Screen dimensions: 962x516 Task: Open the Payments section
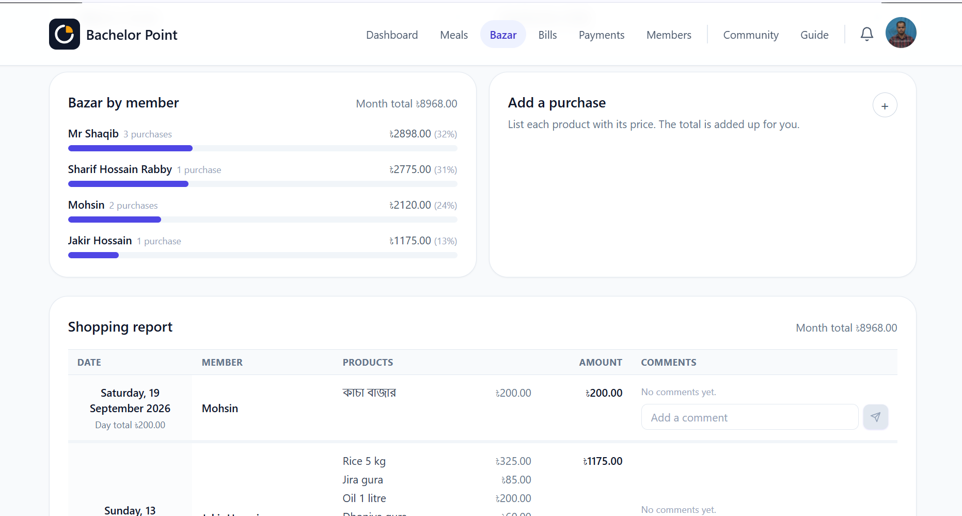tap(602, 35)
